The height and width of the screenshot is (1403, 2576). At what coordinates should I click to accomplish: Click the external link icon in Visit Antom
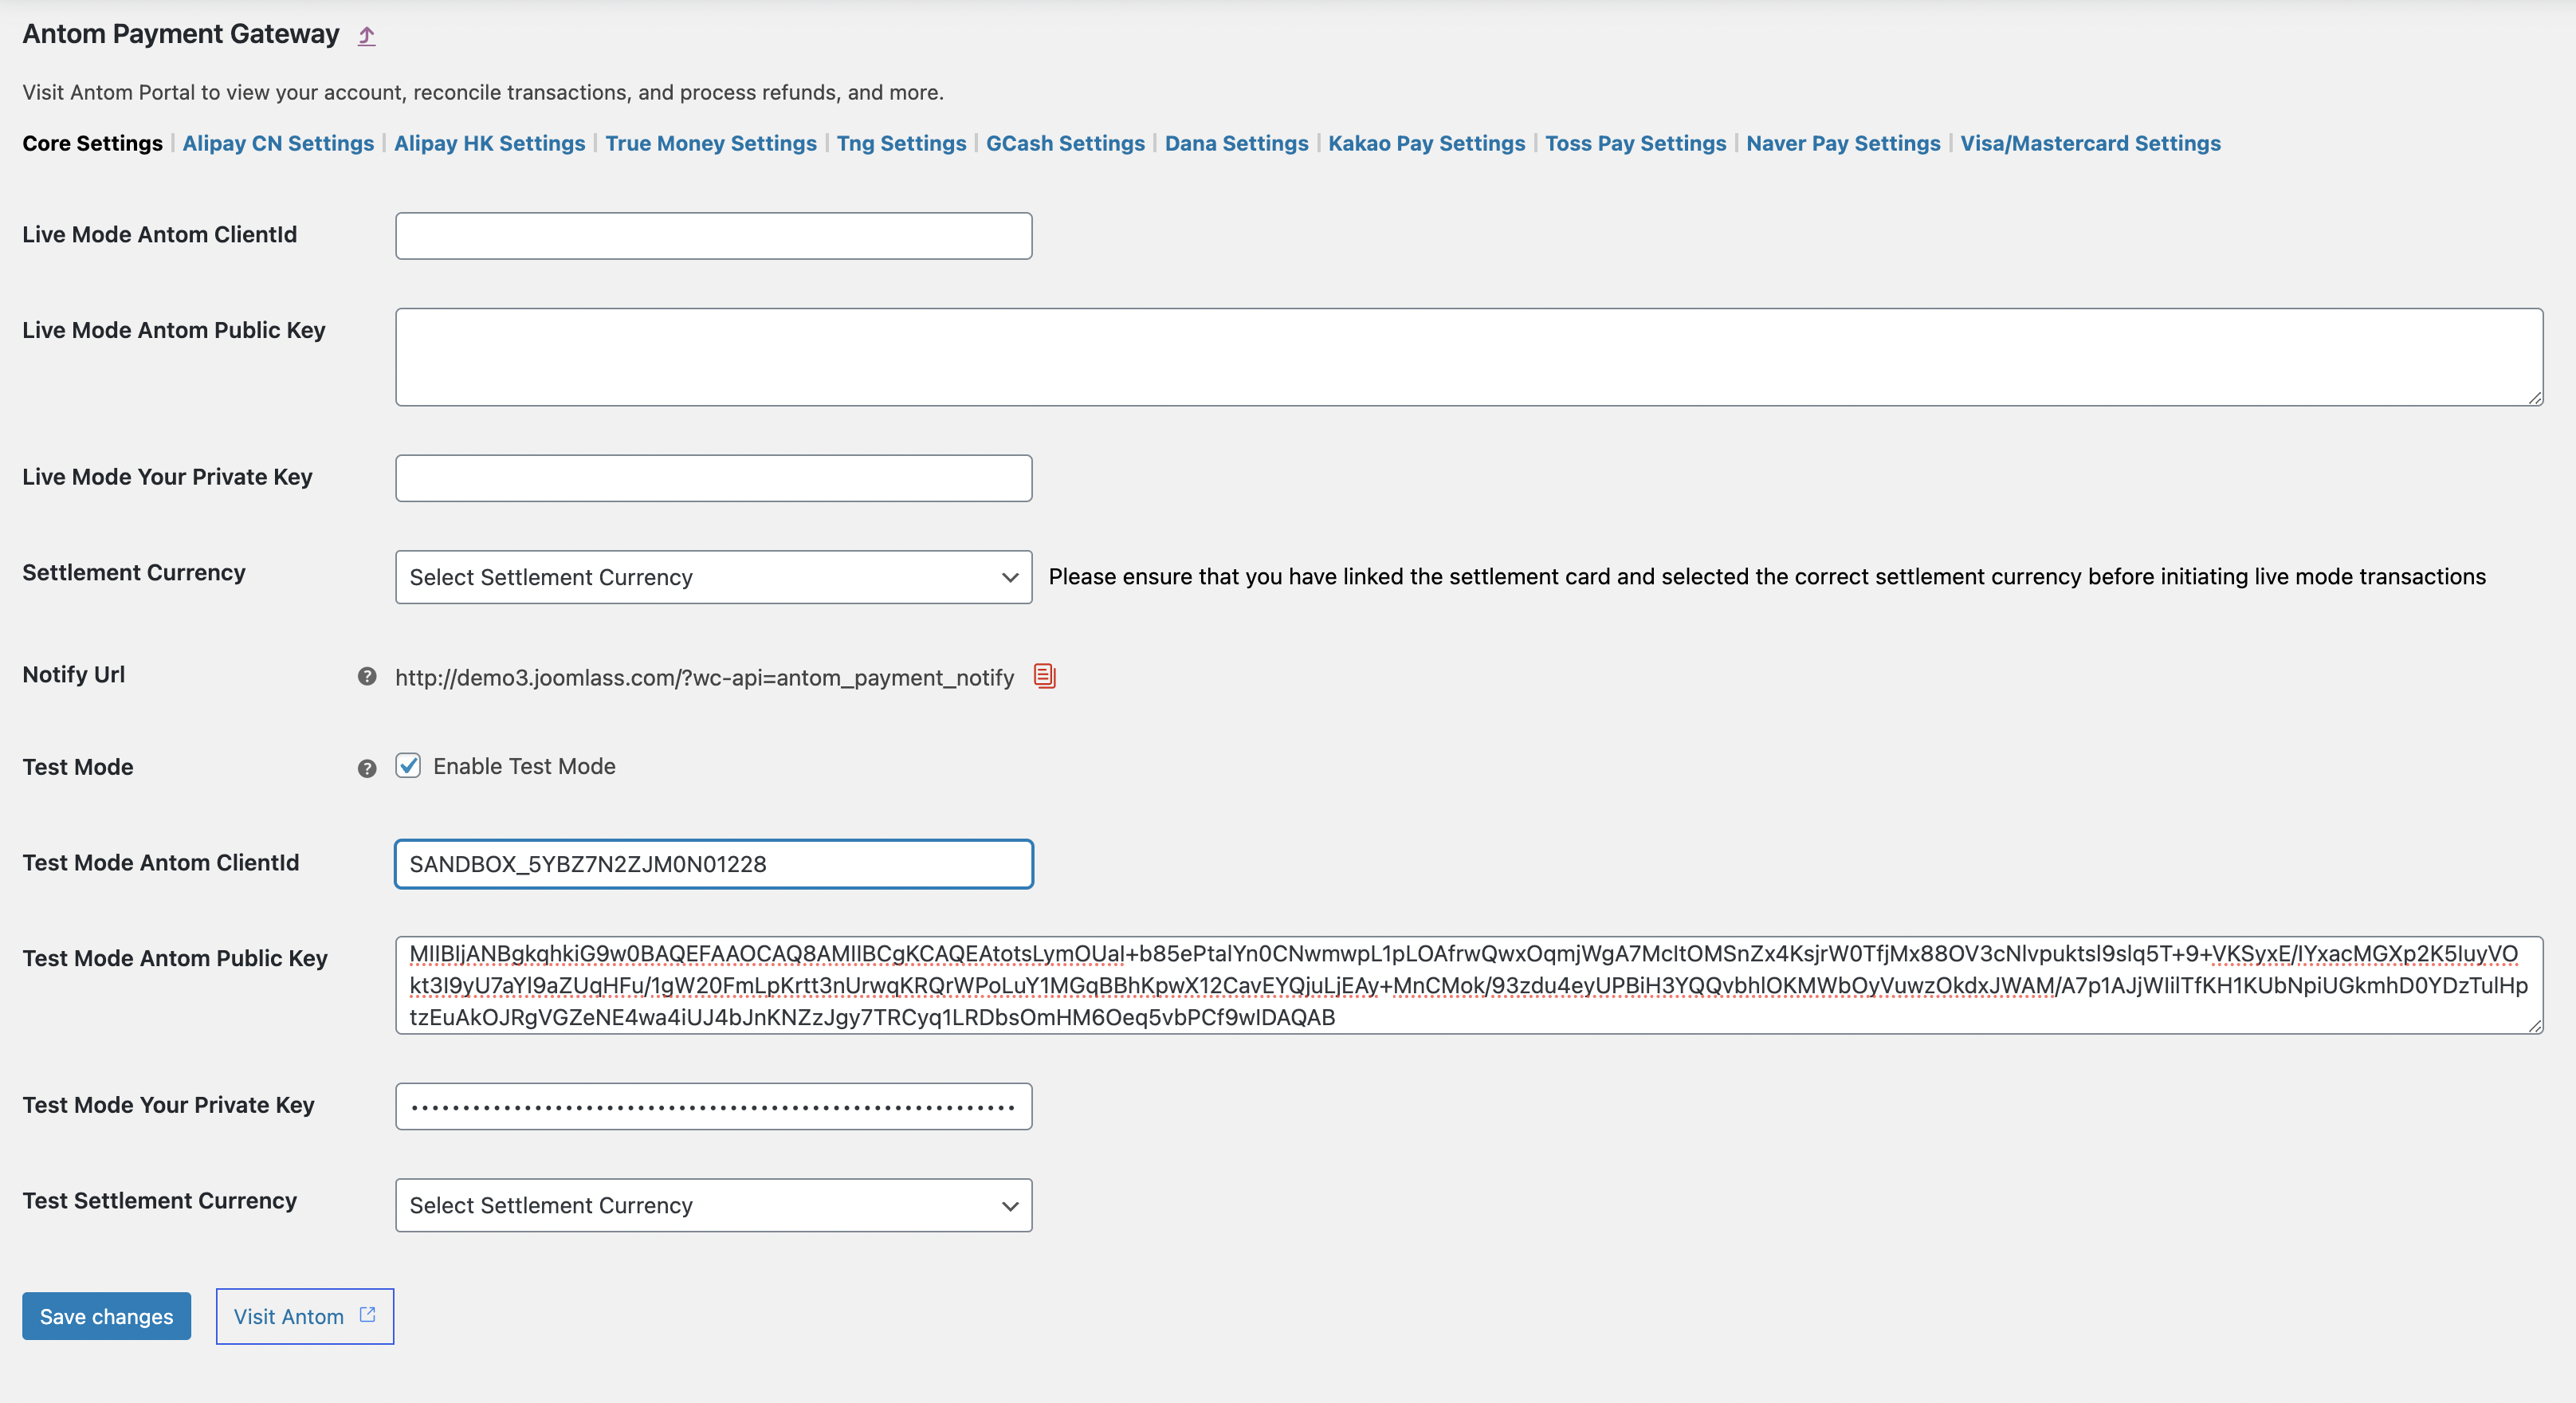click(367, 1315)
